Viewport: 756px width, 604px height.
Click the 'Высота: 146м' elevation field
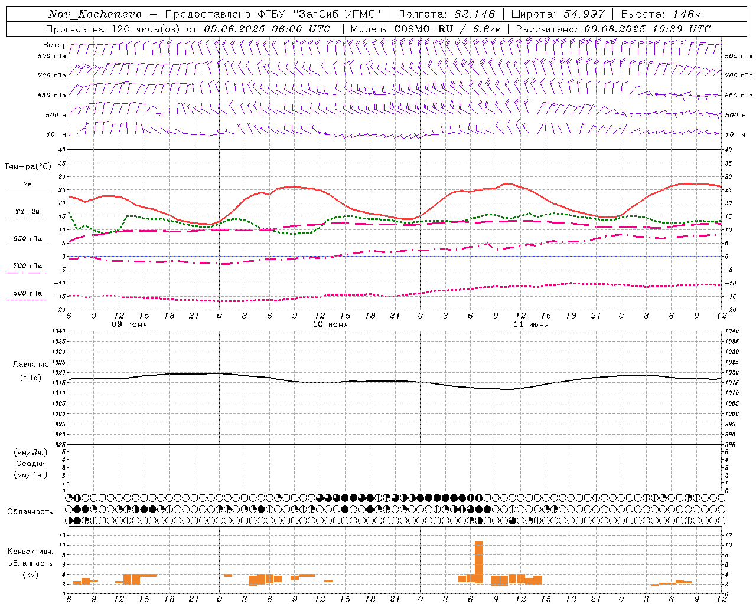coord(661,14)
